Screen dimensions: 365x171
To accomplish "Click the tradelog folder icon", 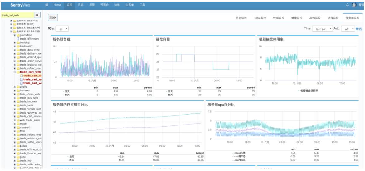I will pyautogui.click(x=18, y=42).
